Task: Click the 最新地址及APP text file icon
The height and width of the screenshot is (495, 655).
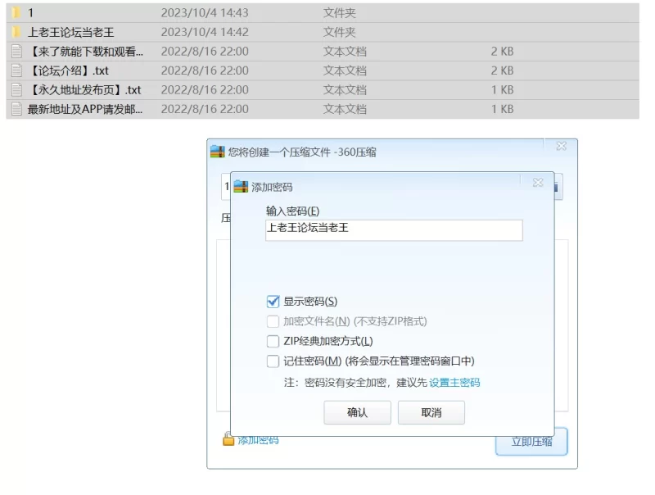Action: (16, 109)
